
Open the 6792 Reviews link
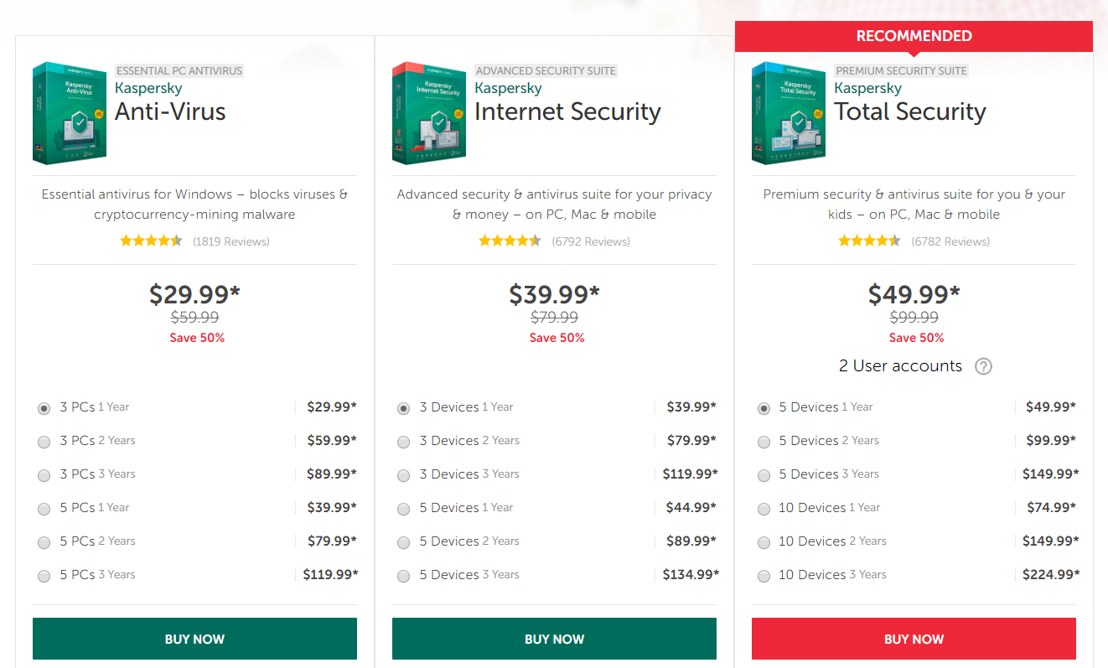591,241
